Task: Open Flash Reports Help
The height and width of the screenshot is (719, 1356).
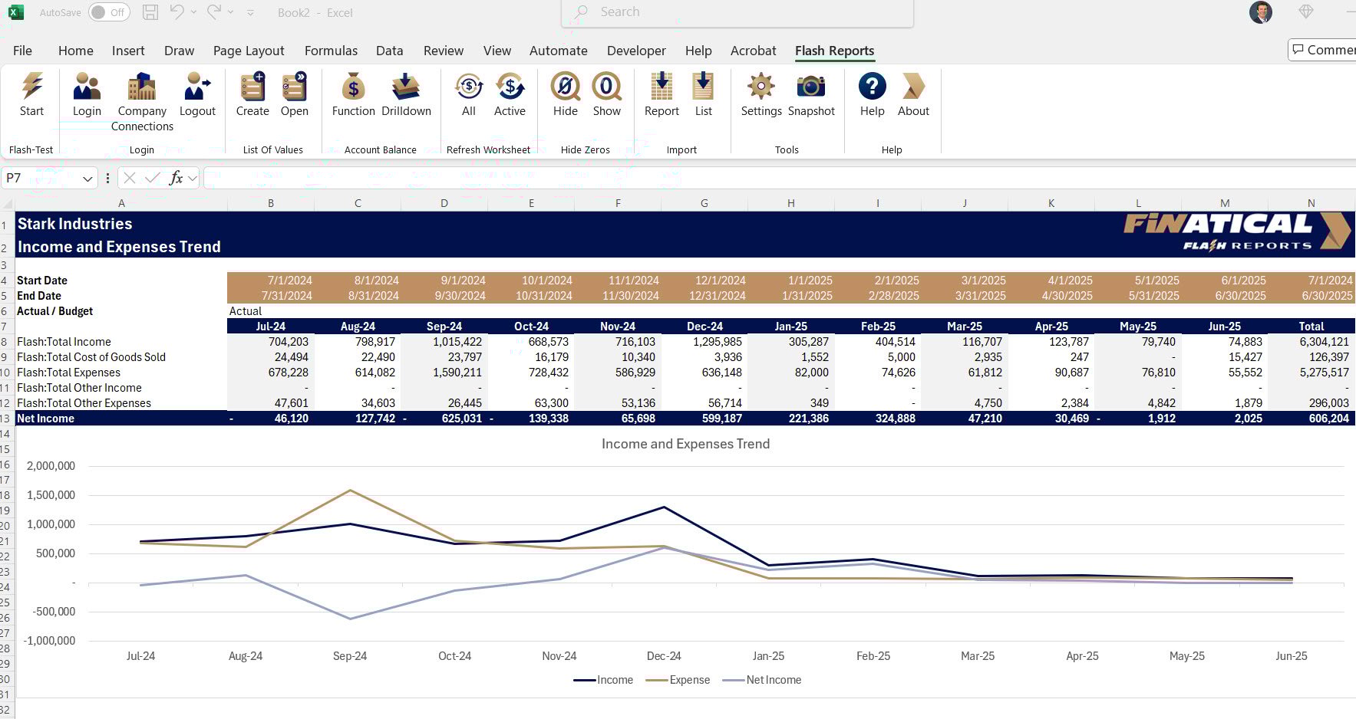Action: (872, 95)
